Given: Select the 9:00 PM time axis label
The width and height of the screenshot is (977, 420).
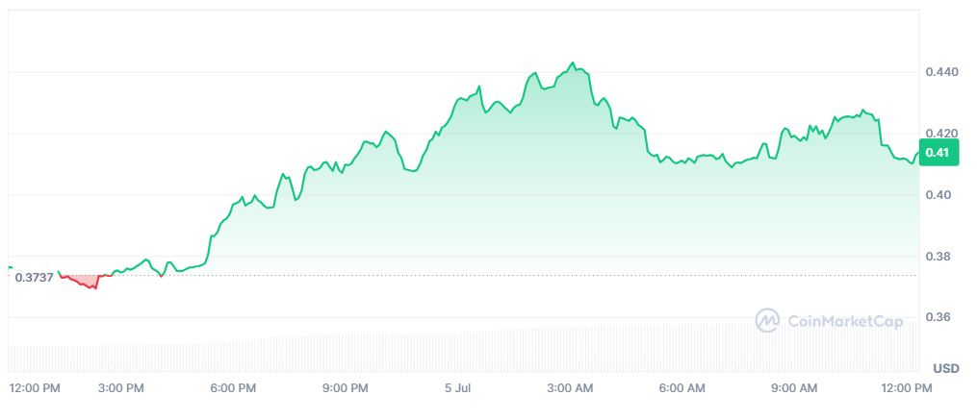Looking at the screenshot, I should click(x=346, y=388).
